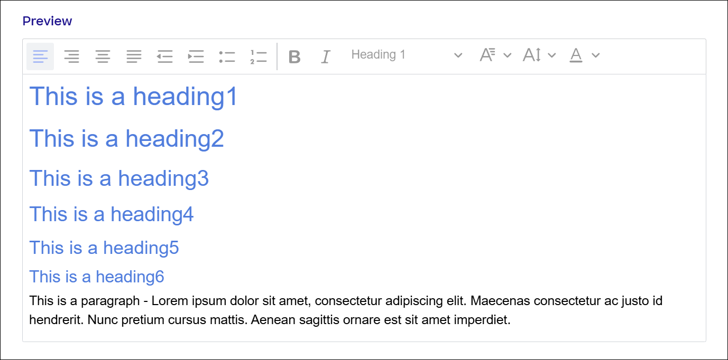Toggle bold formatting
The width and height of the screenshot is (728, 360).
pyautogui.click(x=295, y=55)
